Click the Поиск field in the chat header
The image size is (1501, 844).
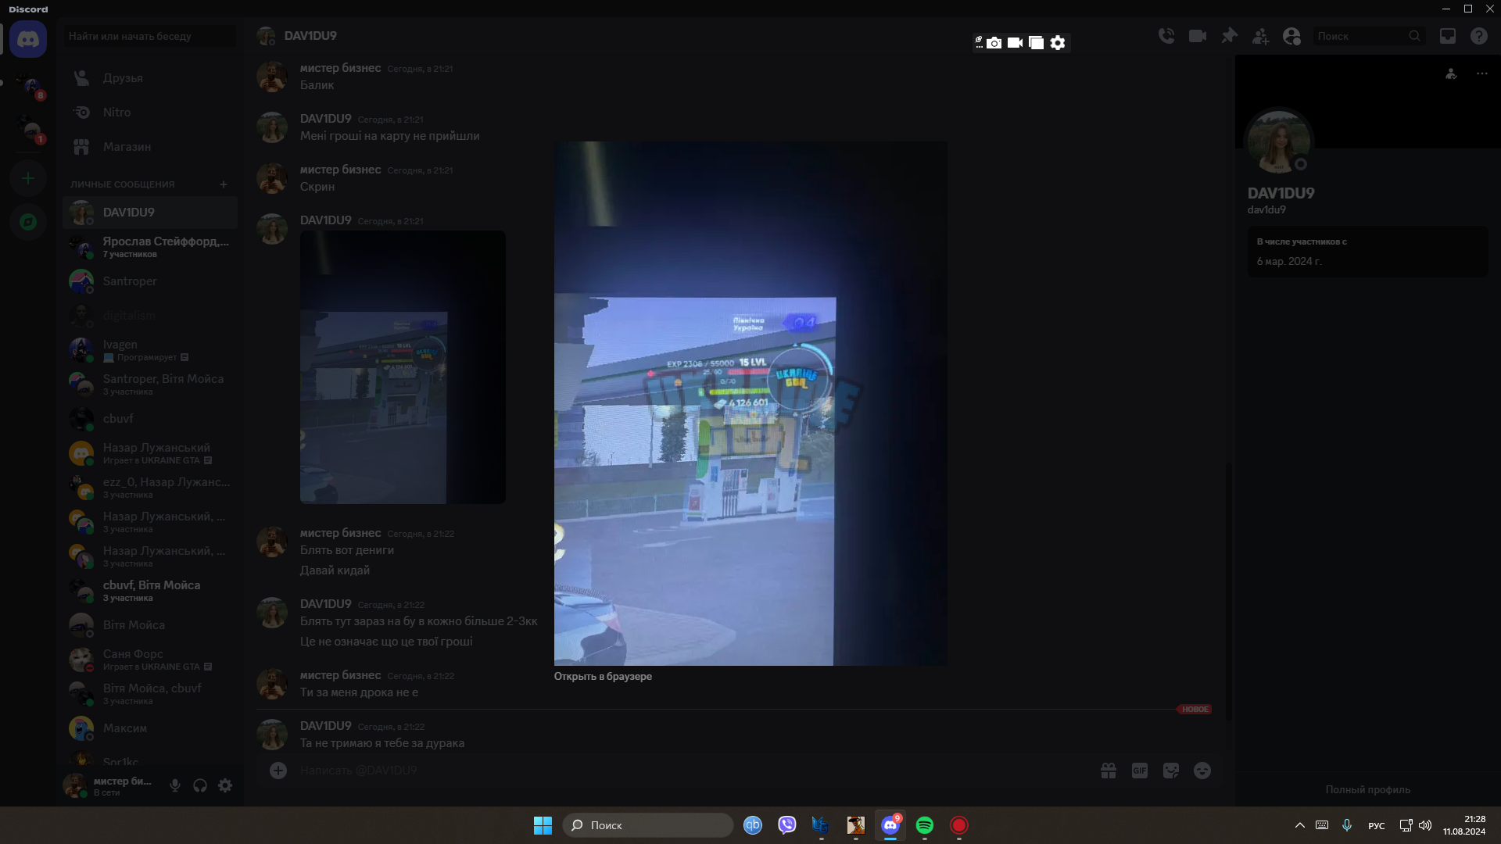1368,36
